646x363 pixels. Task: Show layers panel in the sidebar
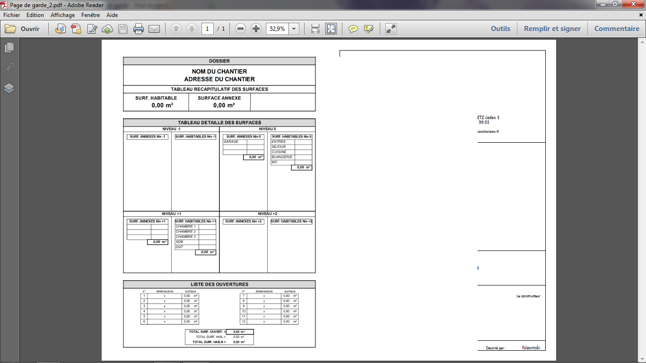tap(9, 88)
